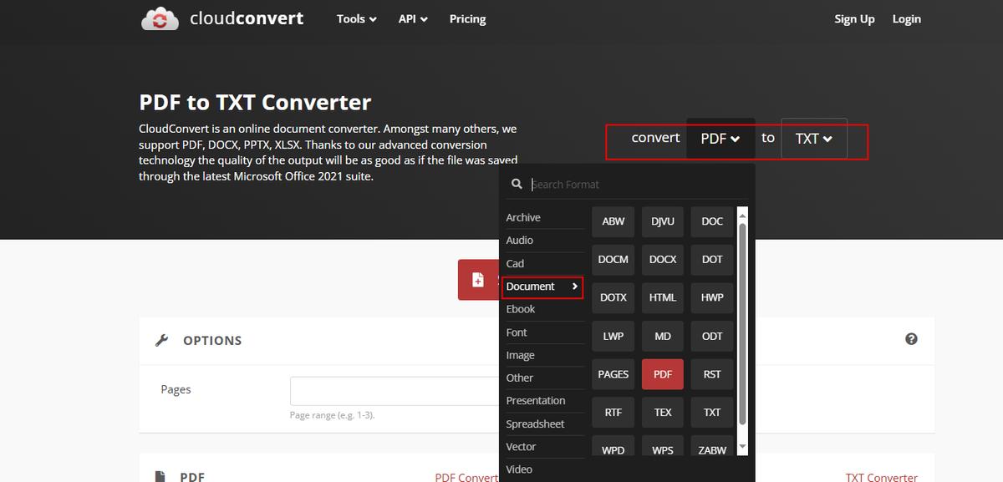Viewport: 1003px width, 482px height.
Task: Select the DOCX format
Action: (663, 260)
